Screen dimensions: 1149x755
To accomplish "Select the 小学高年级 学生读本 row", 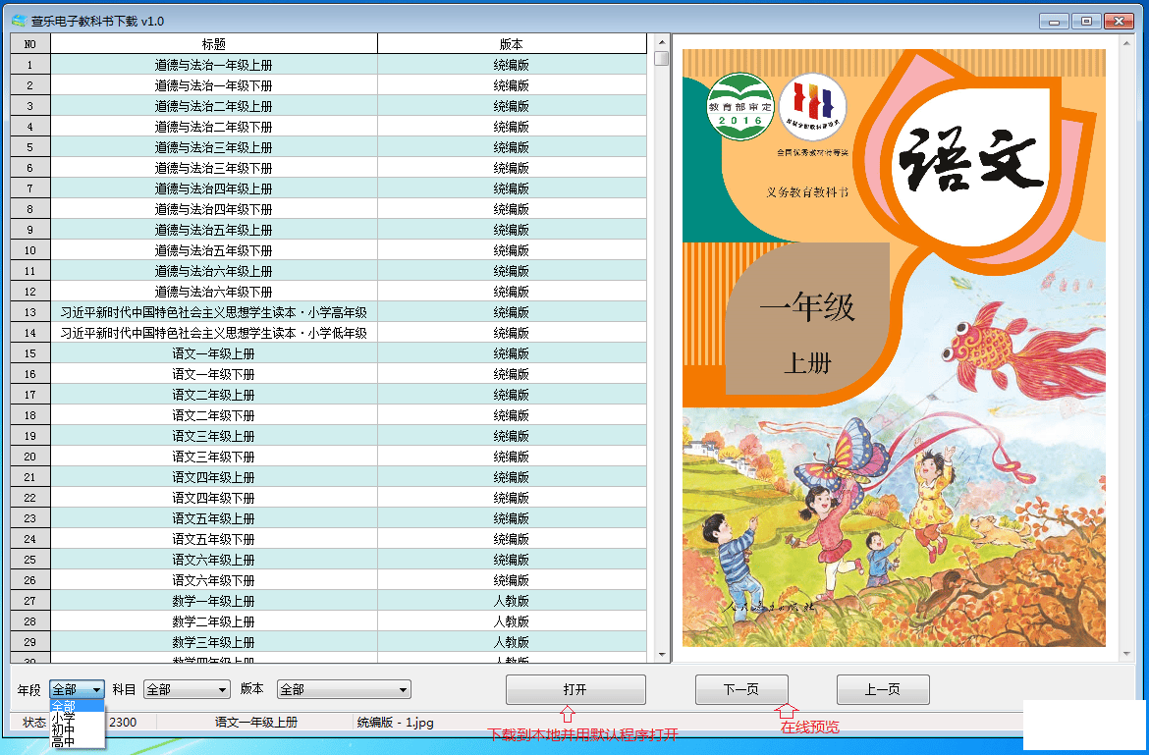I will (328, 312).
